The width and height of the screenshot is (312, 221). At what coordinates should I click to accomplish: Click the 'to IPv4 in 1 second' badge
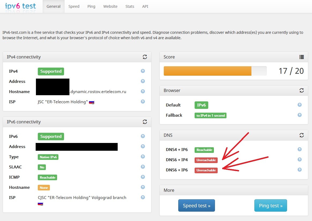[x=210, y=116]
